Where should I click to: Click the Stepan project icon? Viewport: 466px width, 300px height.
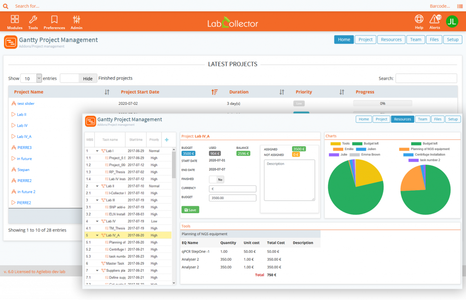[14, 170]
